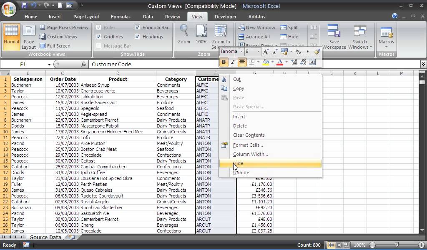
Task: Click the Select All corner of the grid
Action: pyautogui.click(x=5, y=73)
